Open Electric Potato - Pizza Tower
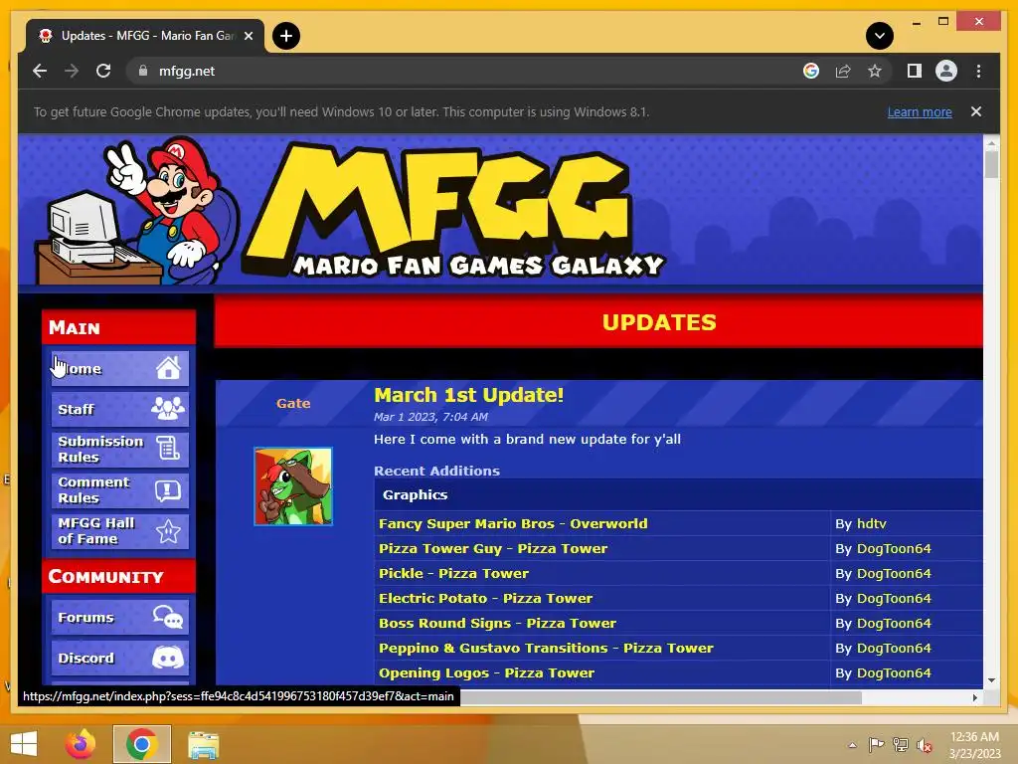The width and height of the screenshot is (1018, 764). [x=485, y=598]
